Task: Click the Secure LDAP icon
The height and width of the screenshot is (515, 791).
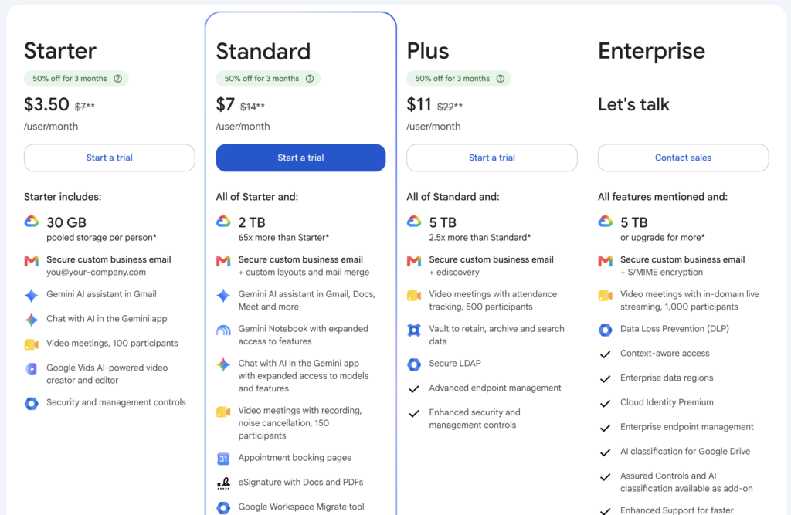Action: coord(414,364)
